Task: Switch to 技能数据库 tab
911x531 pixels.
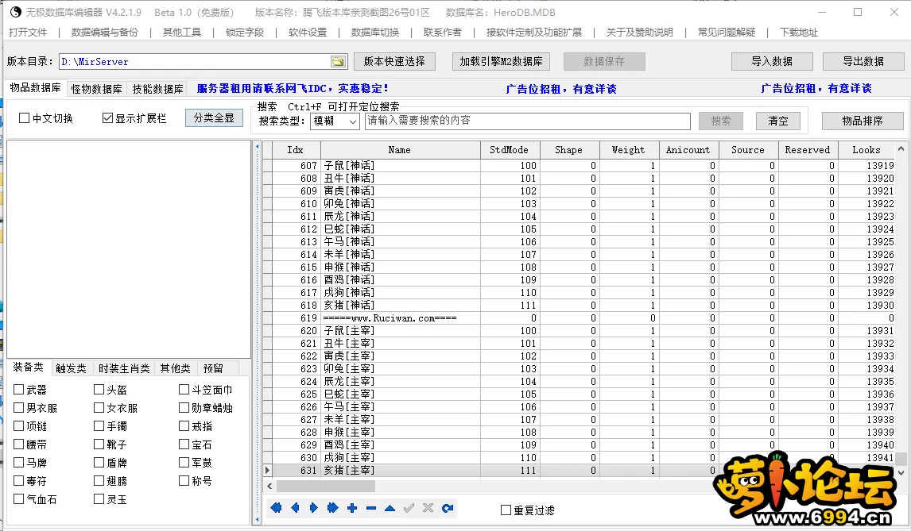Action: 157,89
